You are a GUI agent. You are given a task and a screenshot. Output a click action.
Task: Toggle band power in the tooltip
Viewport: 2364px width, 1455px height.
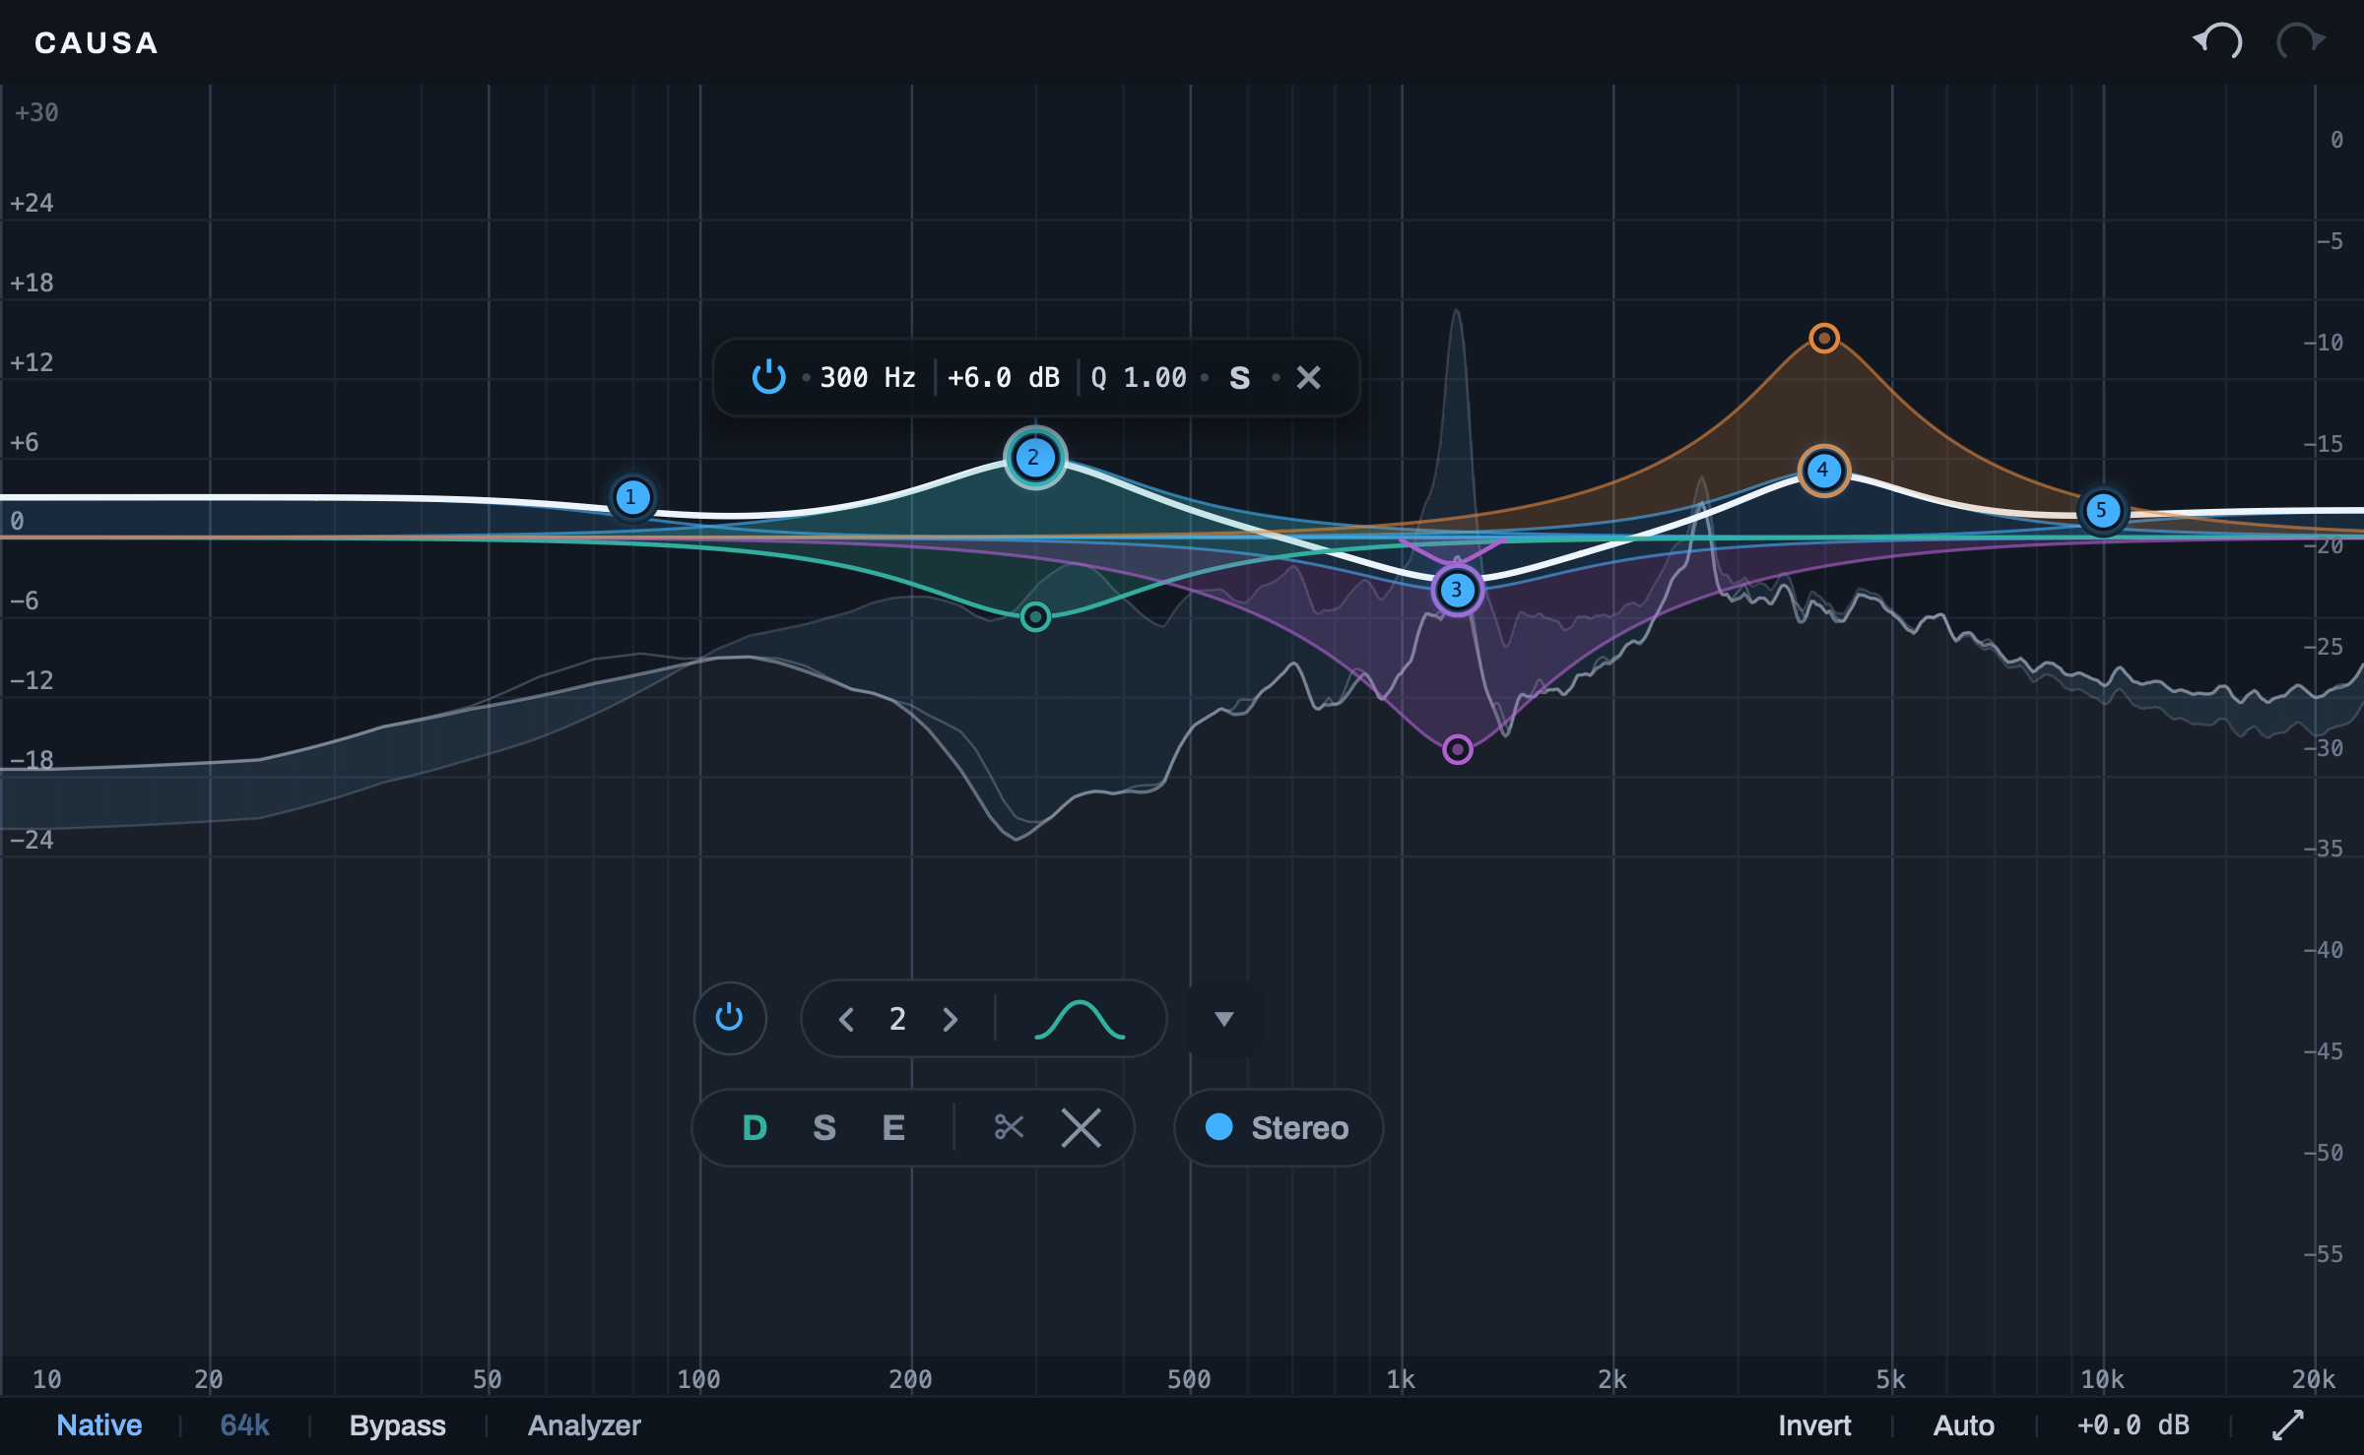click(x=768, y=377)
